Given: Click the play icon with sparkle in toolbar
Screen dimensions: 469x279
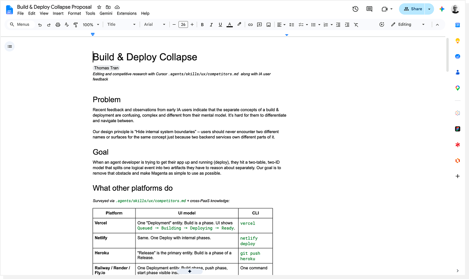Looking at the screenshot, I should coord(382,25).
